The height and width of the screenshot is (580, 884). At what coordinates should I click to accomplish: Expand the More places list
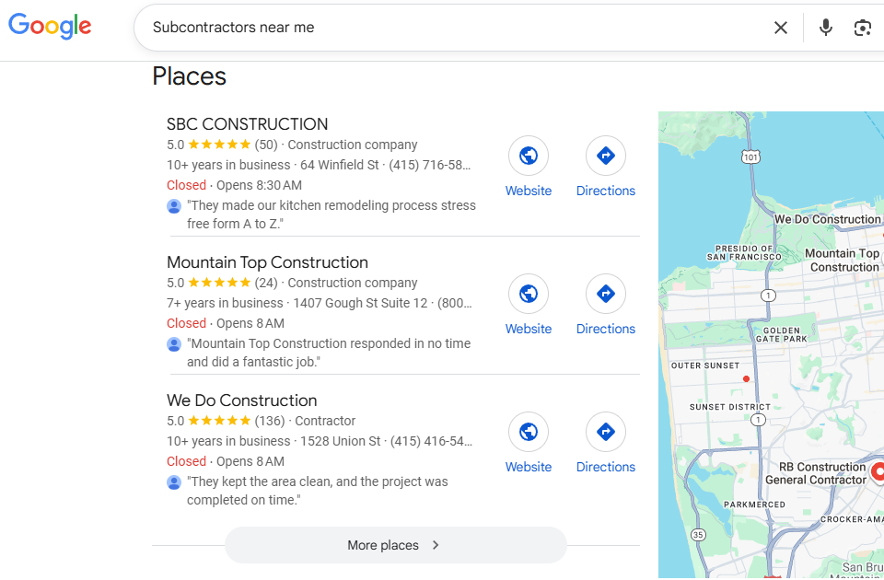[395, 545]
